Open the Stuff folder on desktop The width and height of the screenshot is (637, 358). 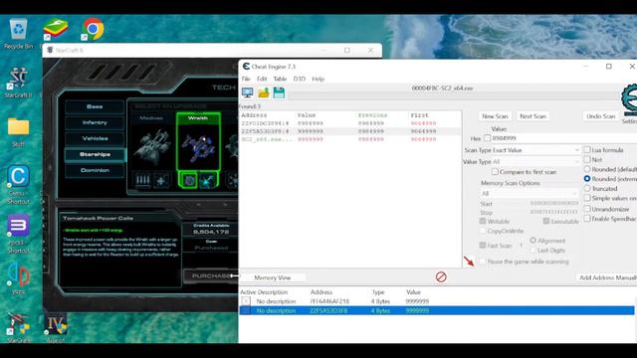click(18, 132)
